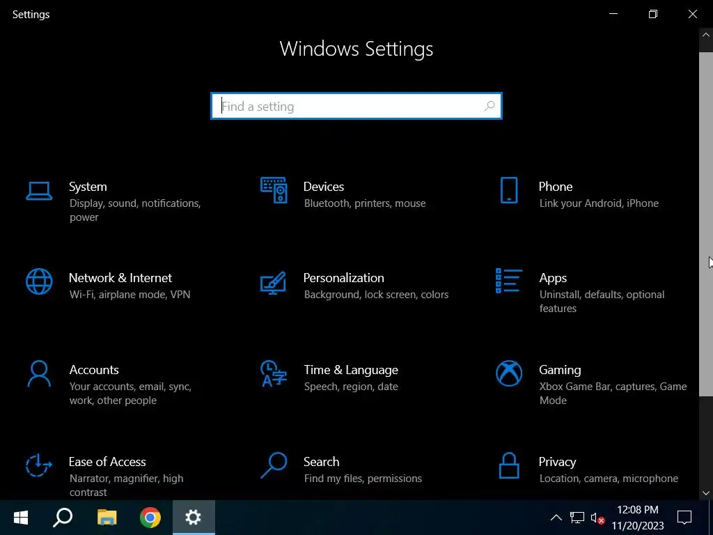This screenshot has height=535, width=713.
Task: Launch Google Chrome from the taskbar
Action: 150,518
